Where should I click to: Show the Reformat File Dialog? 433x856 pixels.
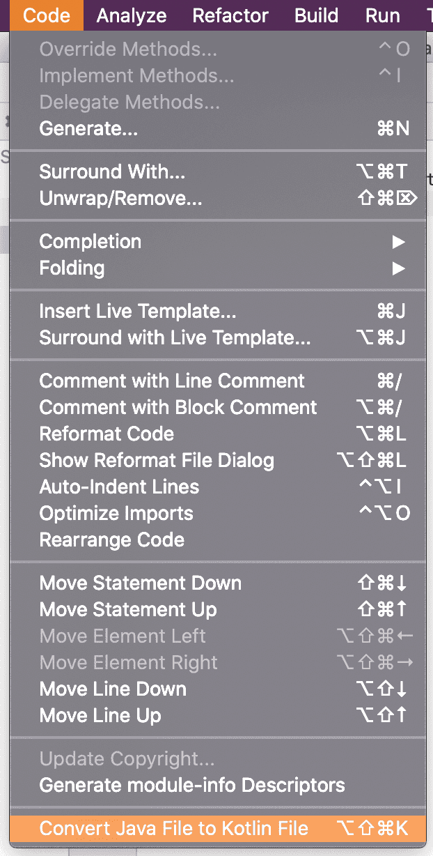tap(156, 460)
